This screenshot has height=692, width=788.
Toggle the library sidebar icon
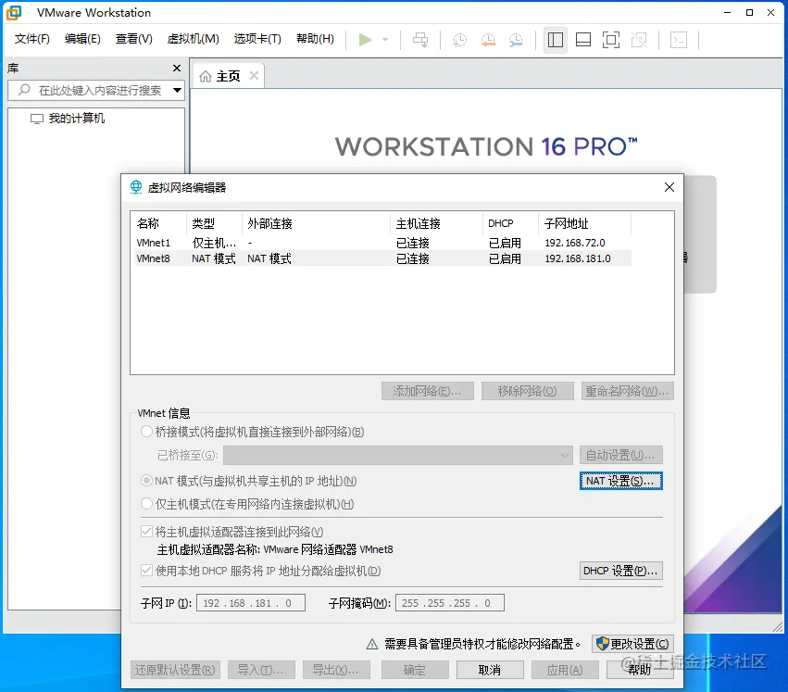tap(556, 40)
